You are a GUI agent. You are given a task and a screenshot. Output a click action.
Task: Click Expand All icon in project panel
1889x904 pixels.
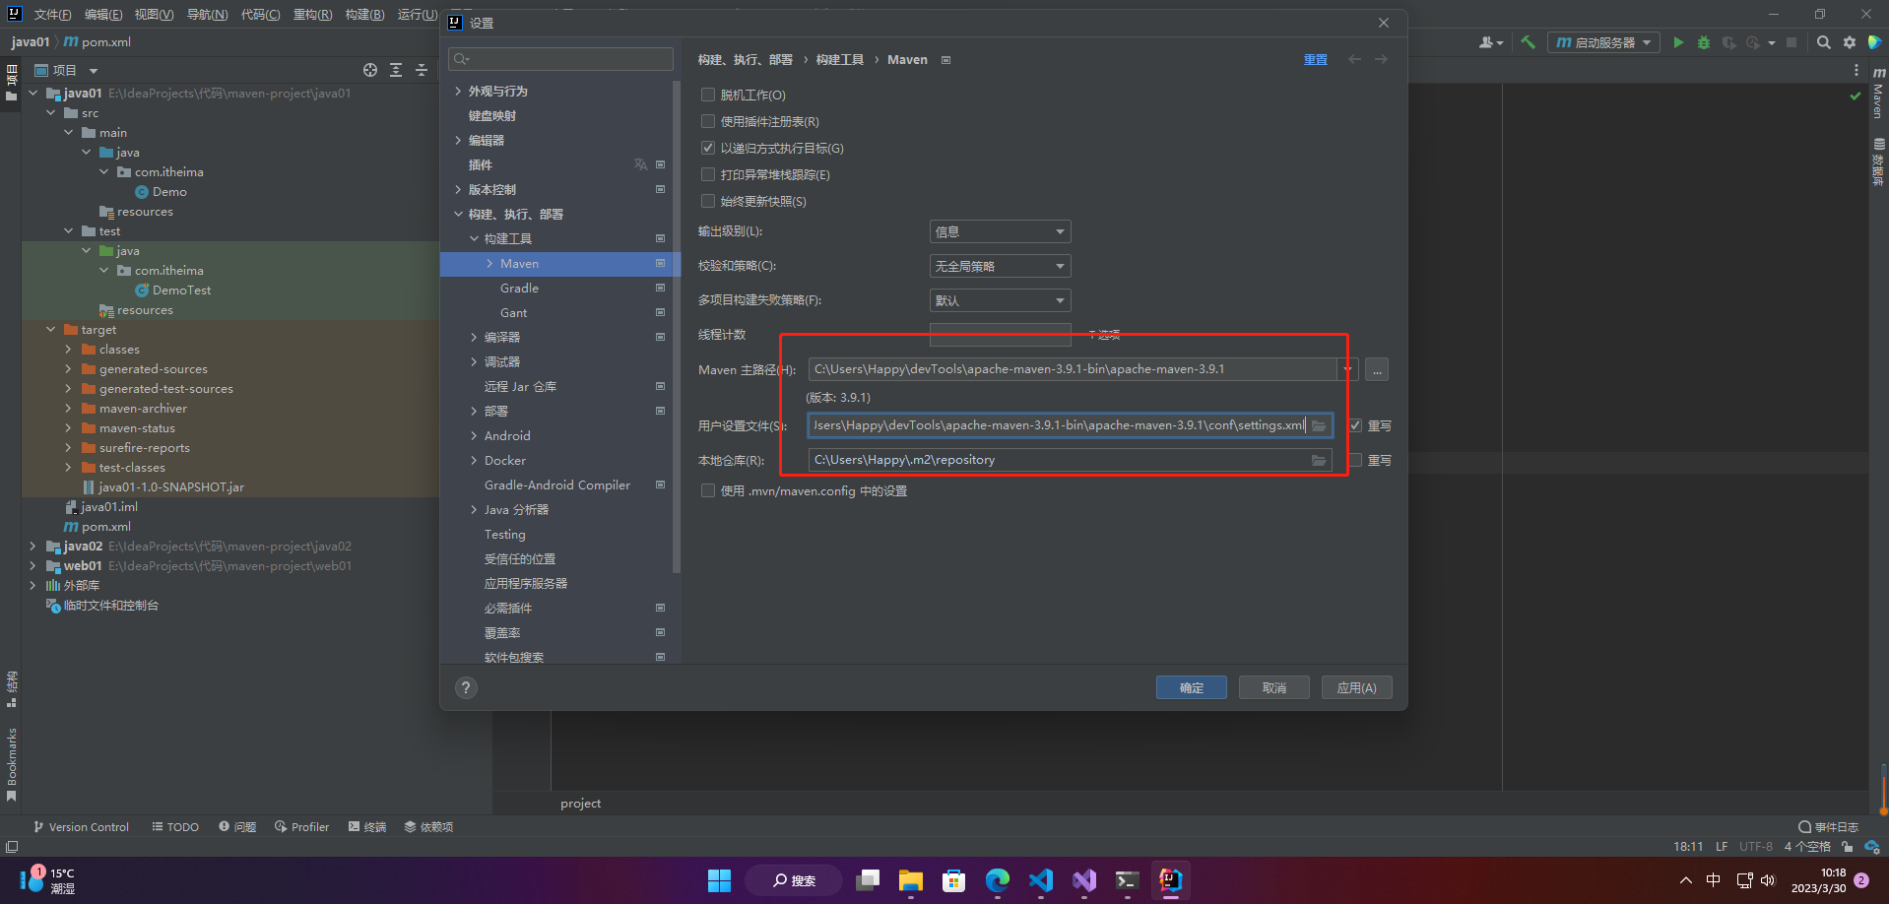(x=396, y=70)
